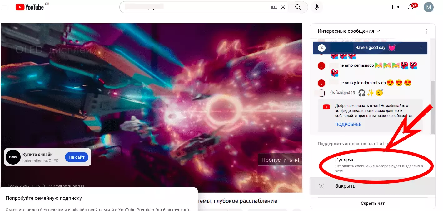Open ПОДРОБНЕЕ link in welcome notice

click(348, 124)
